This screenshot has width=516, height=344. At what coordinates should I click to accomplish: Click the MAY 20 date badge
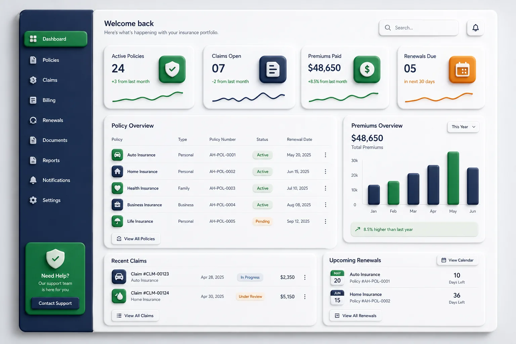click(x=337, y=278)
